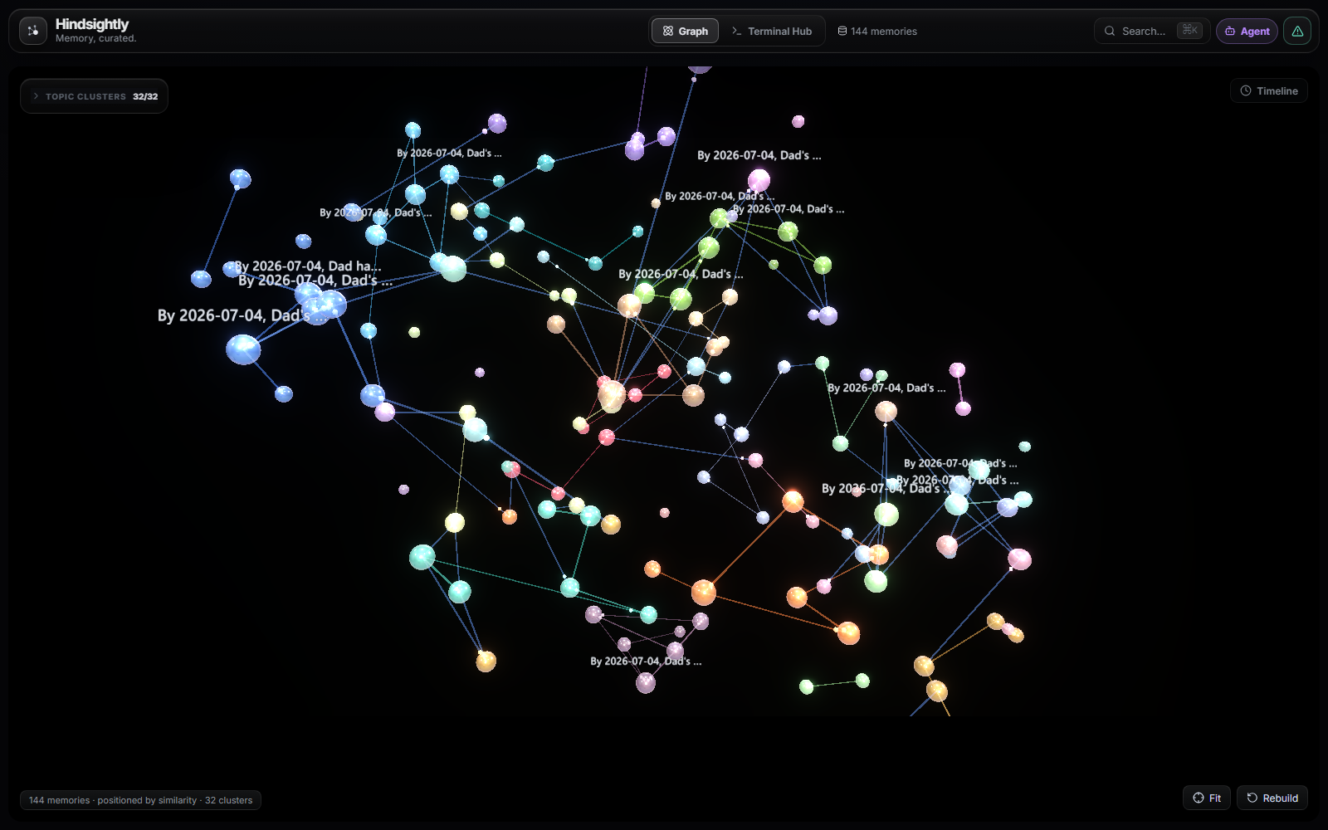Focus the Search field
Viewport: 1328px width, 830px height.
pyautogui.click(x=1151, y=31)
